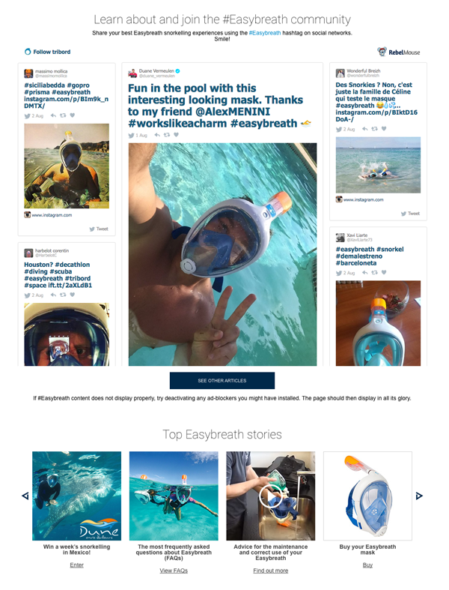Reply to harbelot corentin's Houston tweet
The image size is (449, 590).
point(53,295)
